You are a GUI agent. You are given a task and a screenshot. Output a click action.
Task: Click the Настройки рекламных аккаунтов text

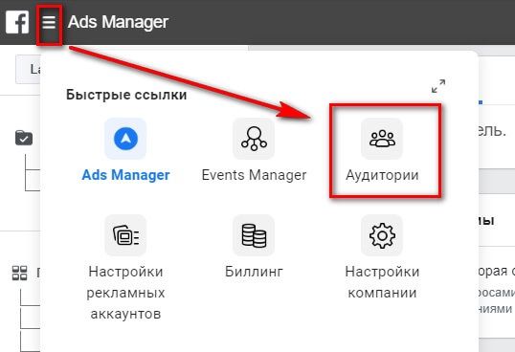[125, 293]
